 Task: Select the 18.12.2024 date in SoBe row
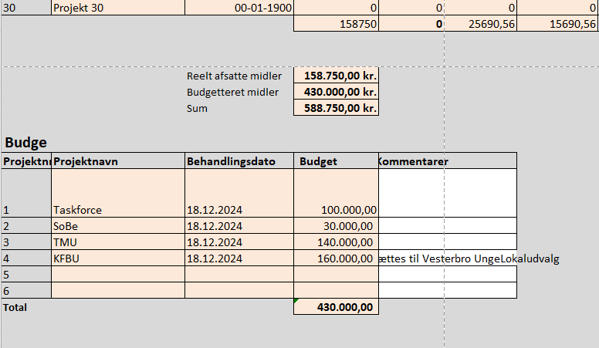(239, 226)
